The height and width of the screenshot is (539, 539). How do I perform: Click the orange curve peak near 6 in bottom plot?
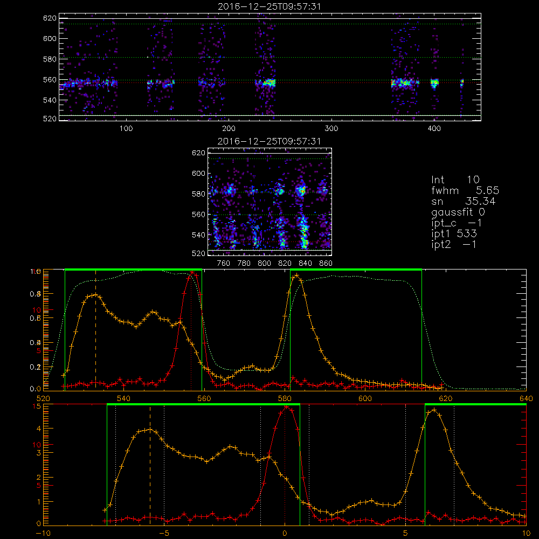tap(434, 410)
